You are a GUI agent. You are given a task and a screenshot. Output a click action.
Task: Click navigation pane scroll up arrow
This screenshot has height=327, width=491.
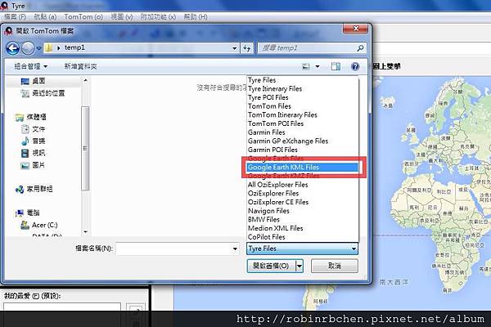85,80
